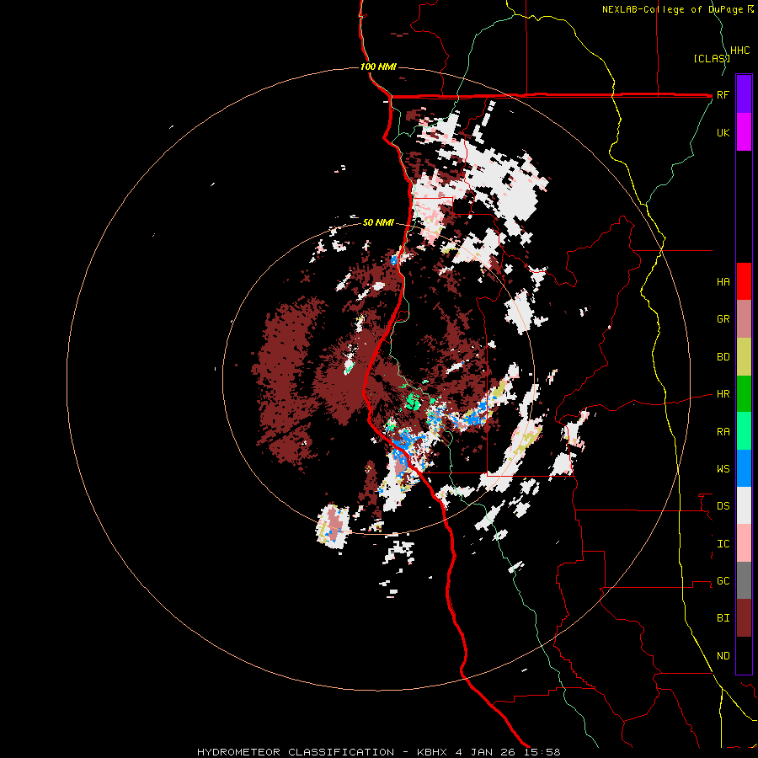Click the BD yellow-olive legend swatch

744,357
